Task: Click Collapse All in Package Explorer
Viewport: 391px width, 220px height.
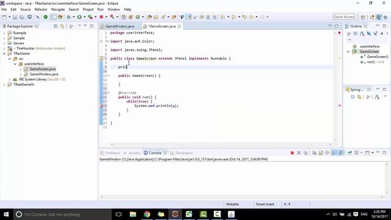Action: coord(56,26)
